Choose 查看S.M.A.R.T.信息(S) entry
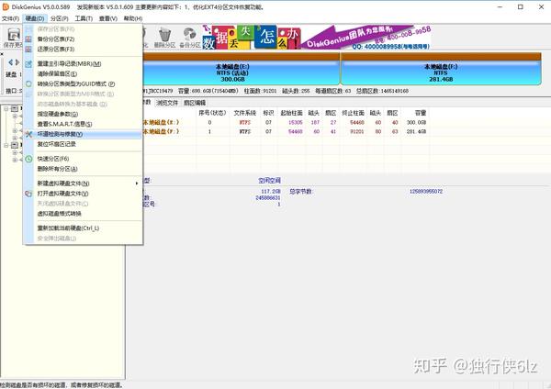The image size is (551, 389). click(x=83, y=124)
